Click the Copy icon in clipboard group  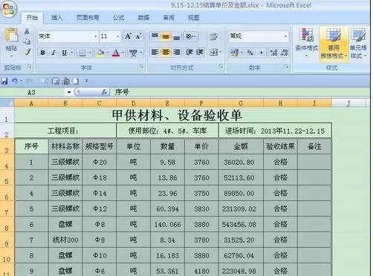click(x=27, y=42)
